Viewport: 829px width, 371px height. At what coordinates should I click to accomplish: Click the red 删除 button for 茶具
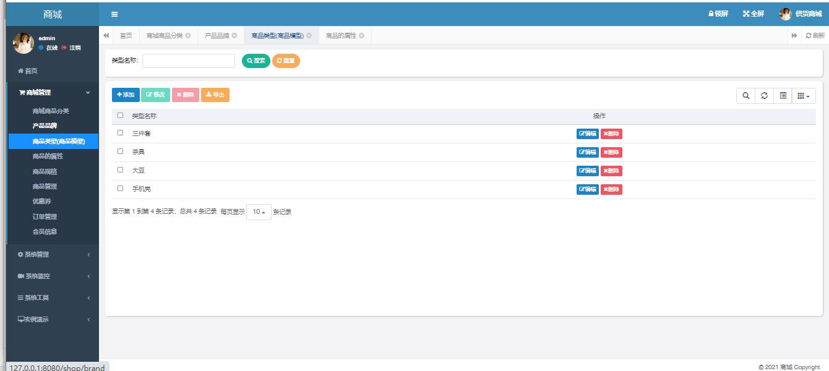[x=611, y=152]
